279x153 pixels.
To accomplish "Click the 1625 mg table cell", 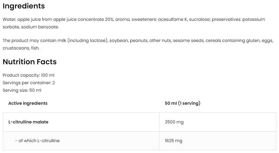I will tap(173, 141).
